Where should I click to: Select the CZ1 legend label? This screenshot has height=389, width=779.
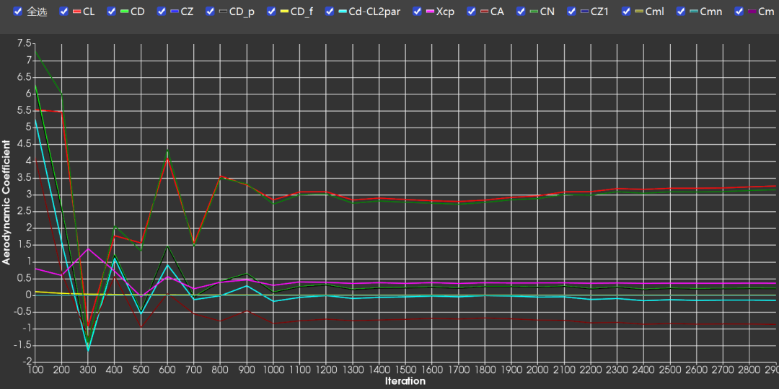point(599,12)
